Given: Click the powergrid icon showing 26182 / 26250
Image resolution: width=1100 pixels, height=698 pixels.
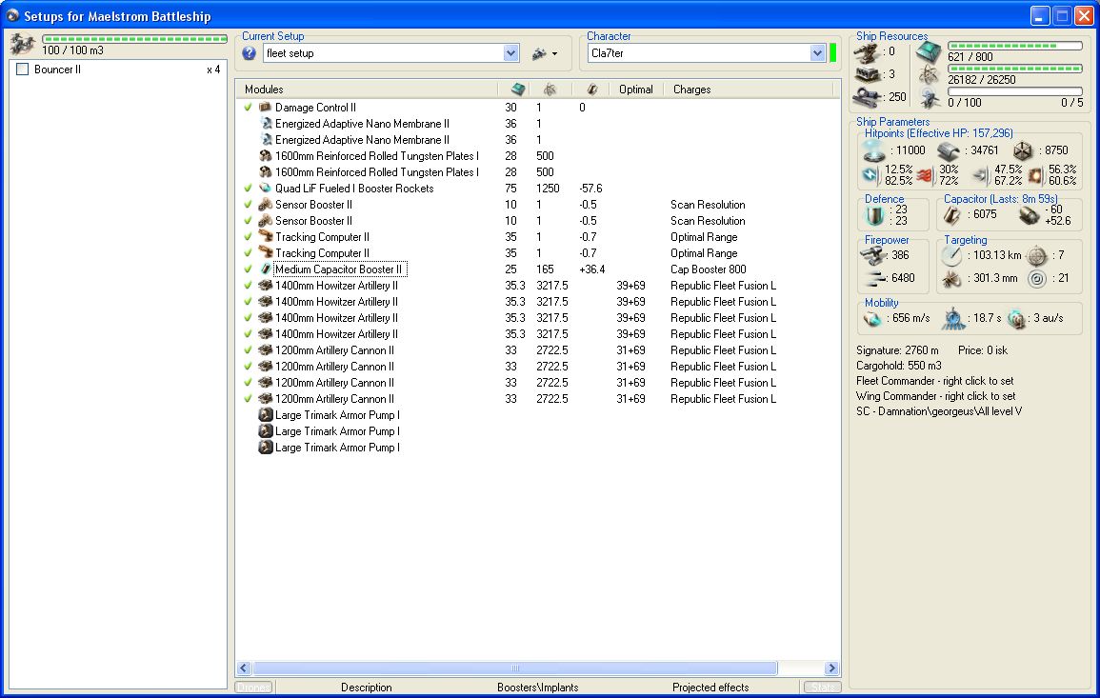Looking at the screenshot, I should click(929, 74).
